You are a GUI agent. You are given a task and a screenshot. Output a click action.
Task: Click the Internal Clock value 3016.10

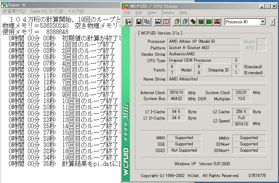[176, 92]
